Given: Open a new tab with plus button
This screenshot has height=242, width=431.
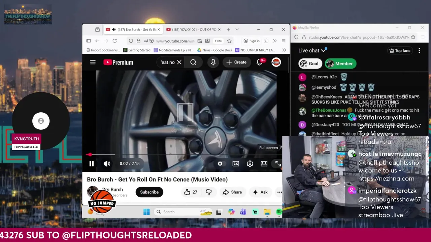Looking at the screenshot, I should click(x=228, y=30).
